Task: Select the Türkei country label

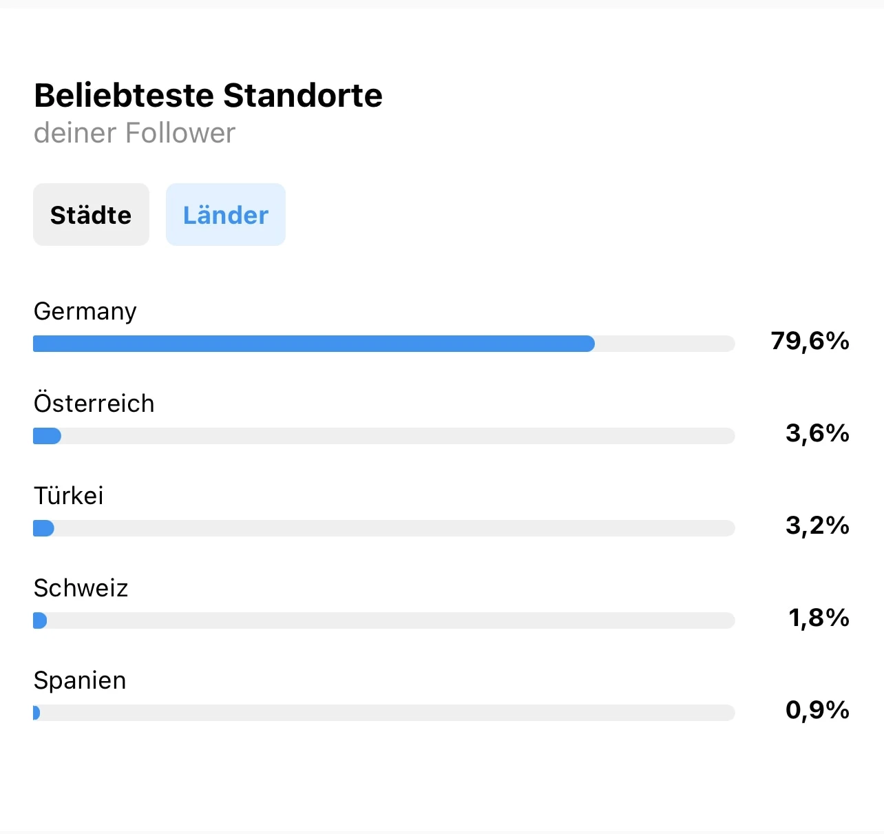Action: [x=68, y=496]
